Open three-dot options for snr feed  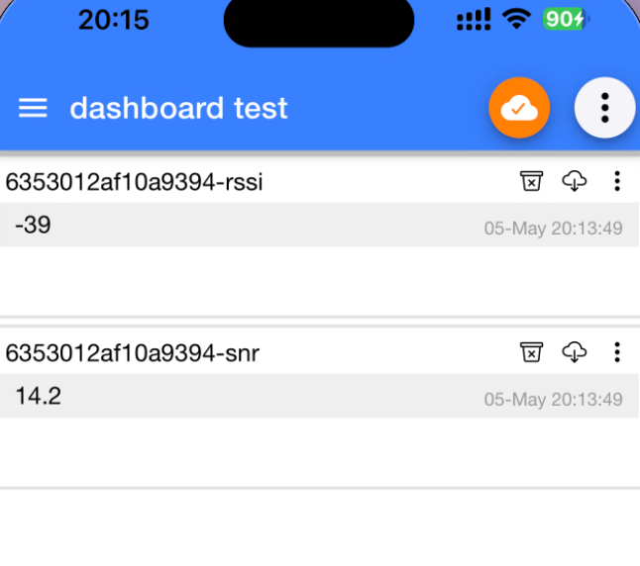(617, 352)
